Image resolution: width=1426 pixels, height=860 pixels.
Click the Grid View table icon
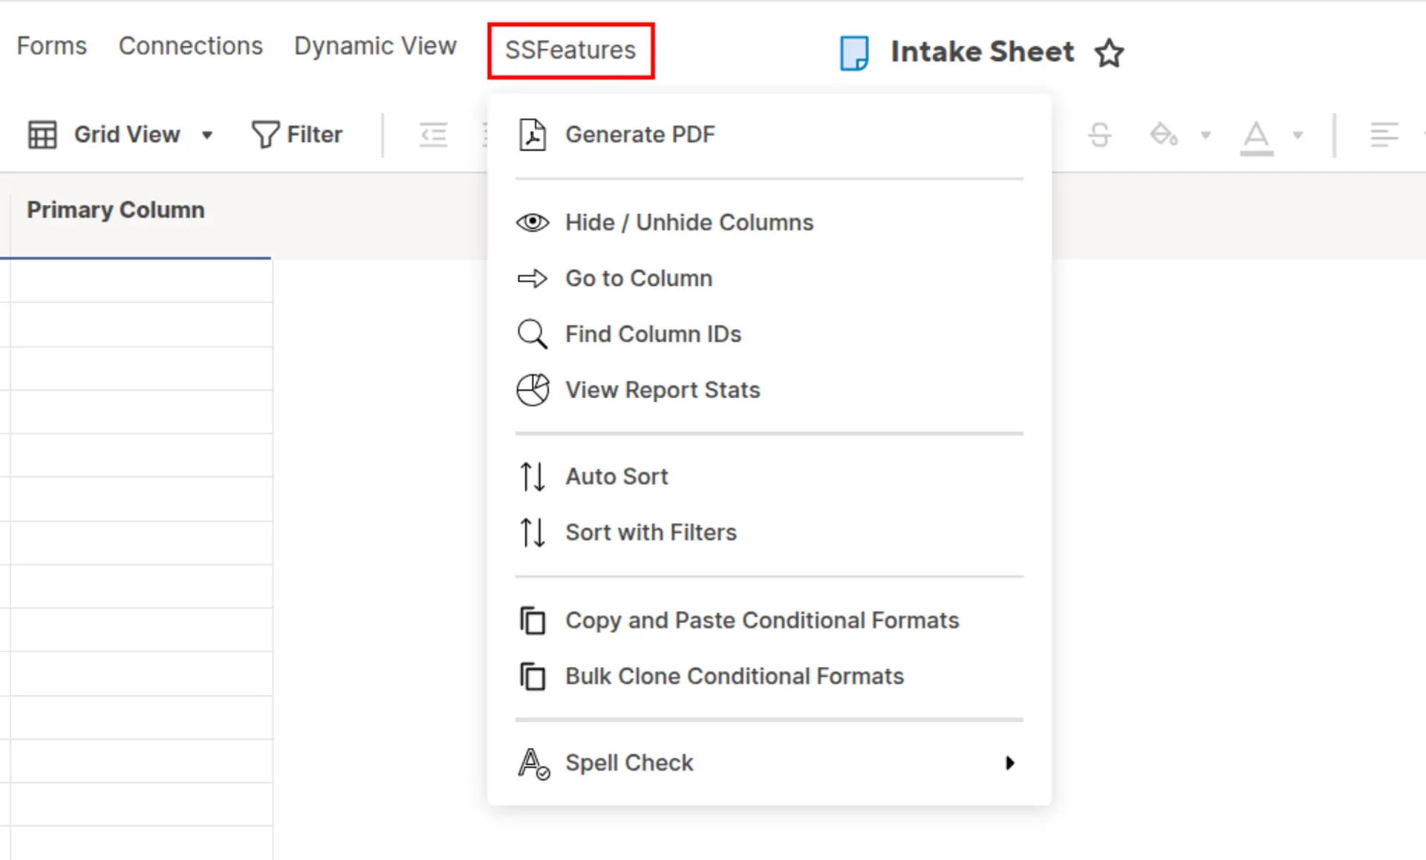[42, 135]
